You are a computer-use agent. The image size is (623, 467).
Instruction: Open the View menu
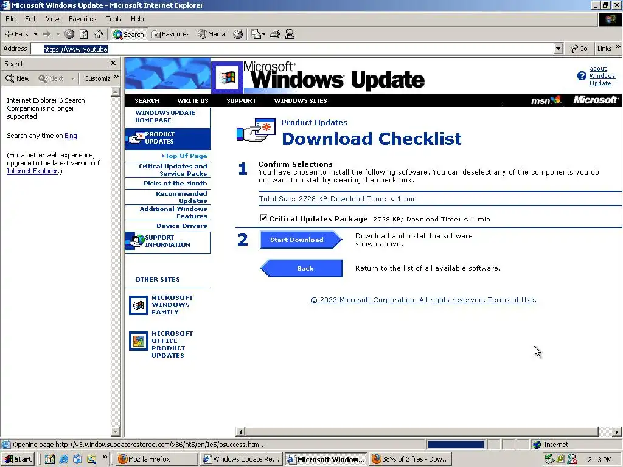coord(52,19)
